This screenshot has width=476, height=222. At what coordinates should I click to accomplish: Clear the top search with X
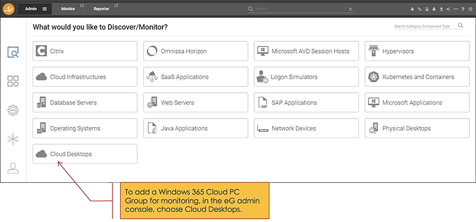pyautogui.click(x=351, y=9)
